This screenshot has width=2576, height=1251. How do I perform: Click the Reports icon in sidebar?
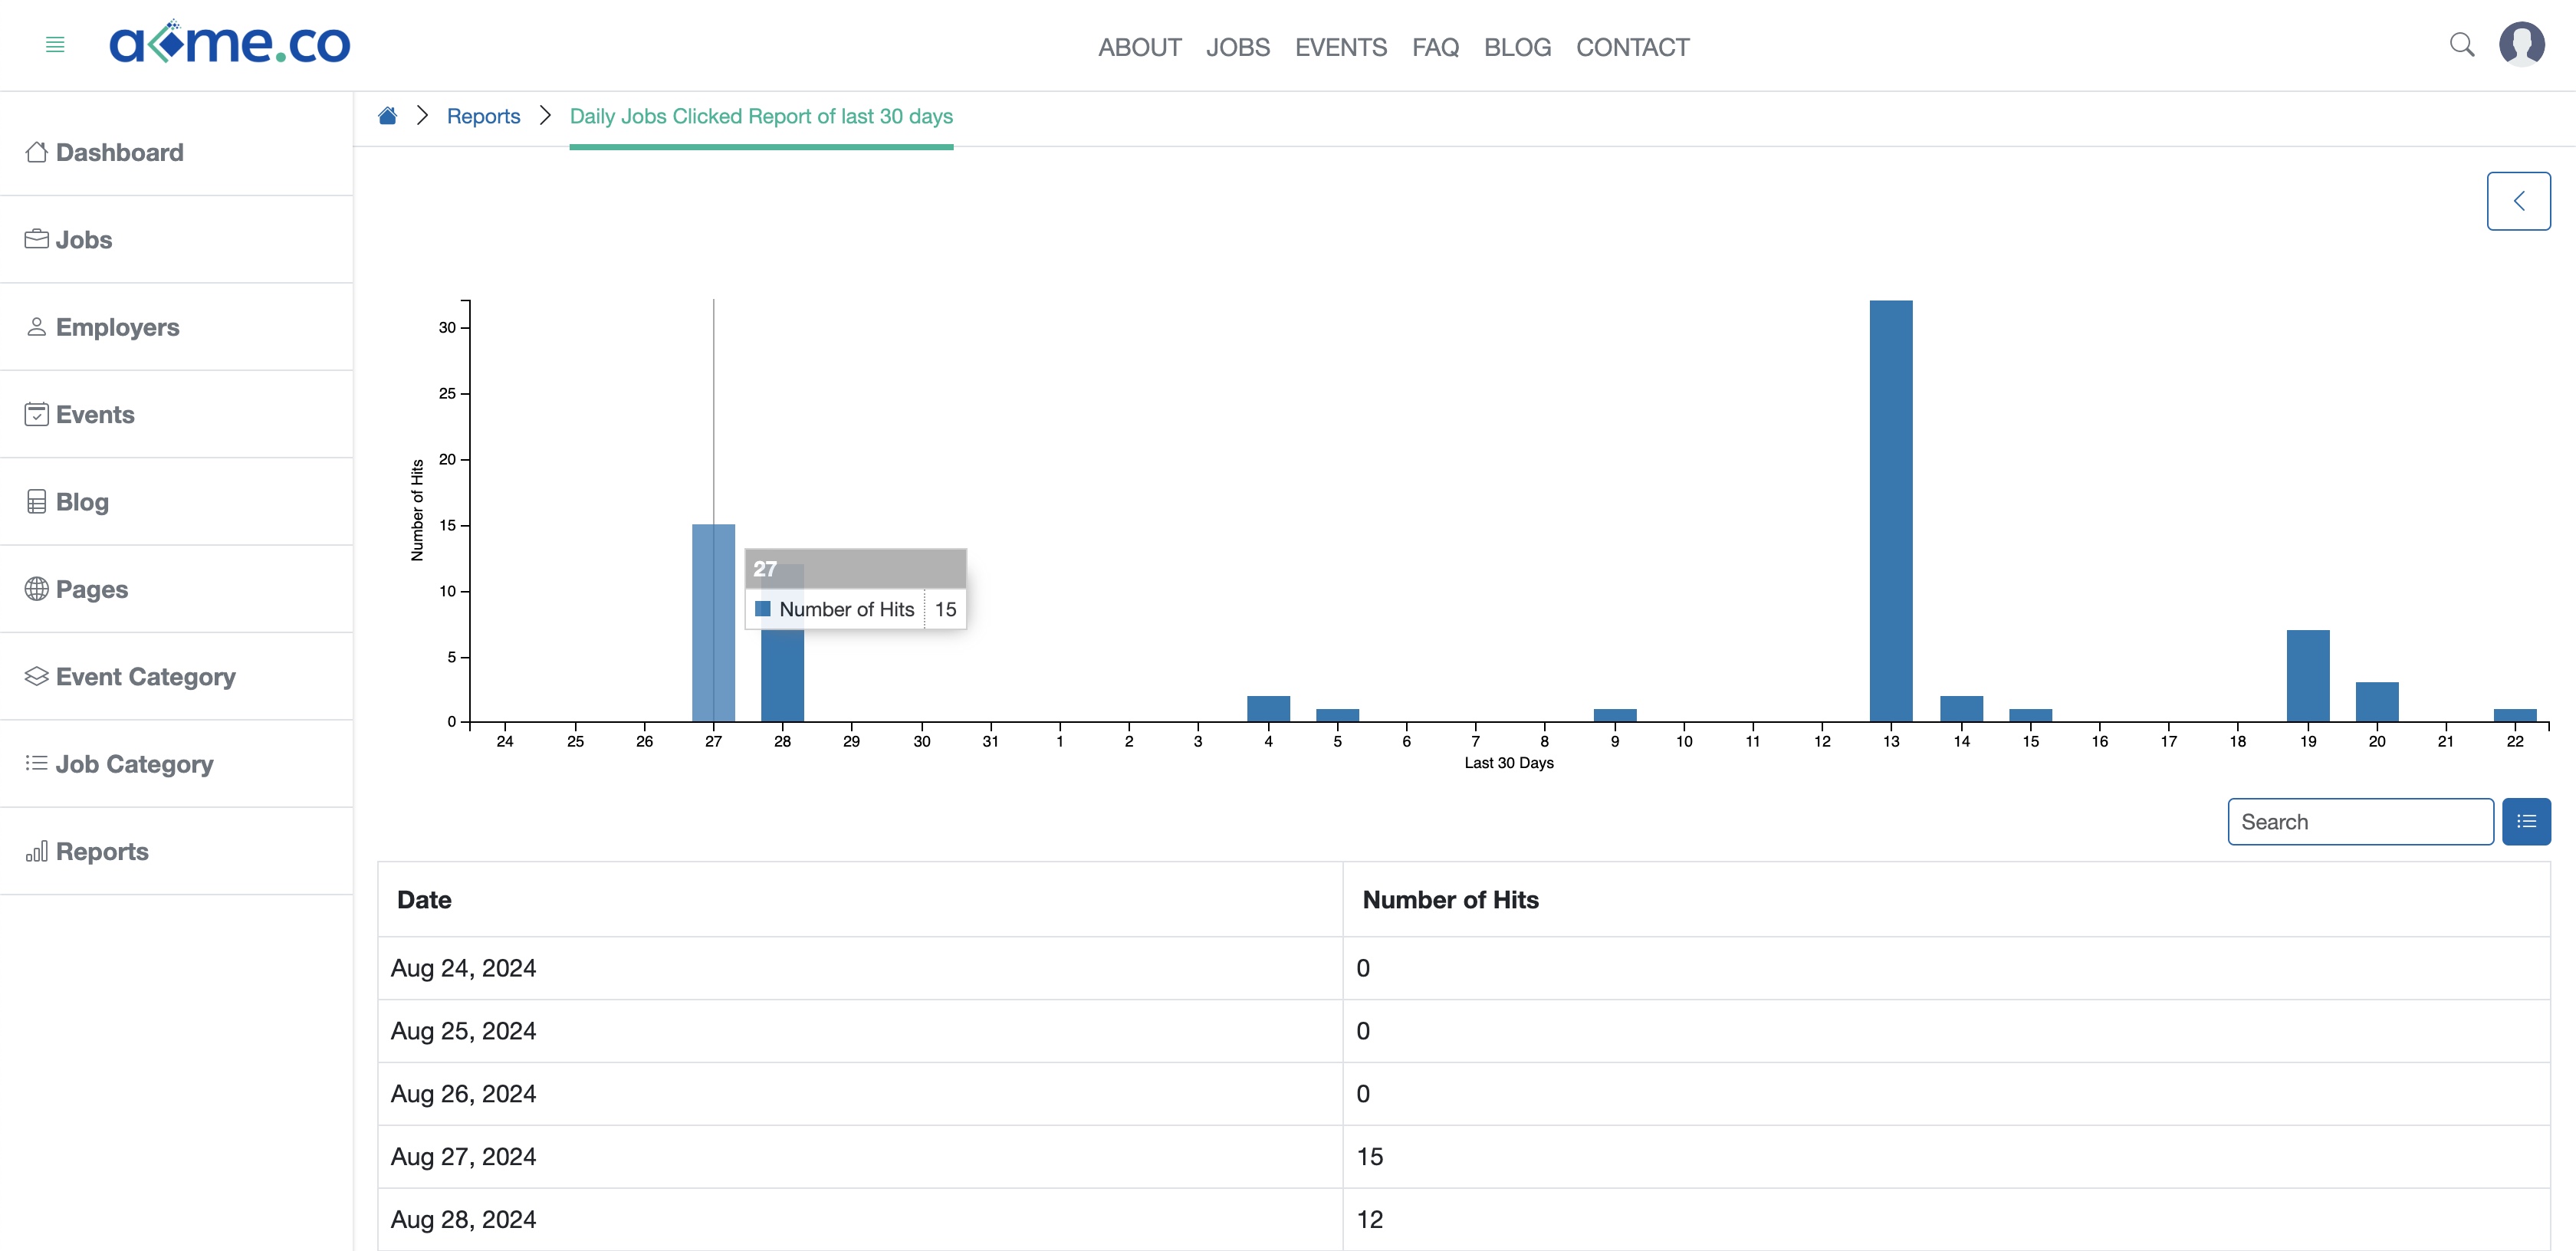tap(34, 850)
